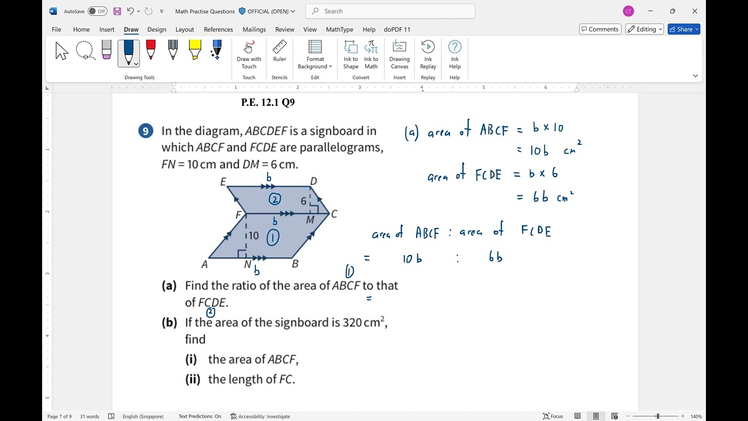The width and height of the screenshot is (748, 421).
Task: Open the File menu
Action: 56,29
